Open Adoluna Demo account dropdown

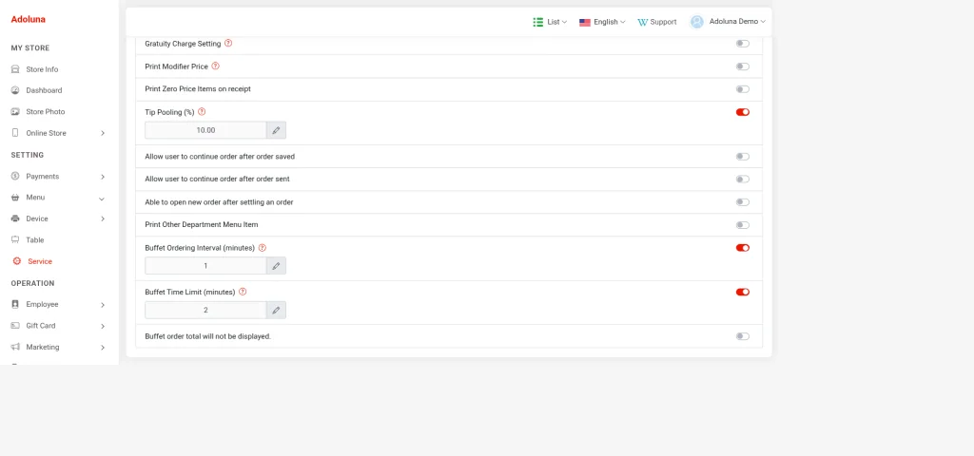[728, 22]
